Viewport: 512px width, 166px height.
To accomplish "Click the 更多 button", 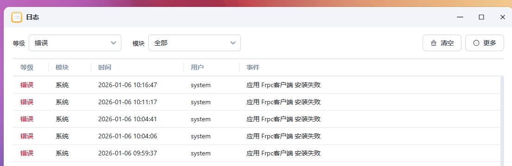I will 485,43.
